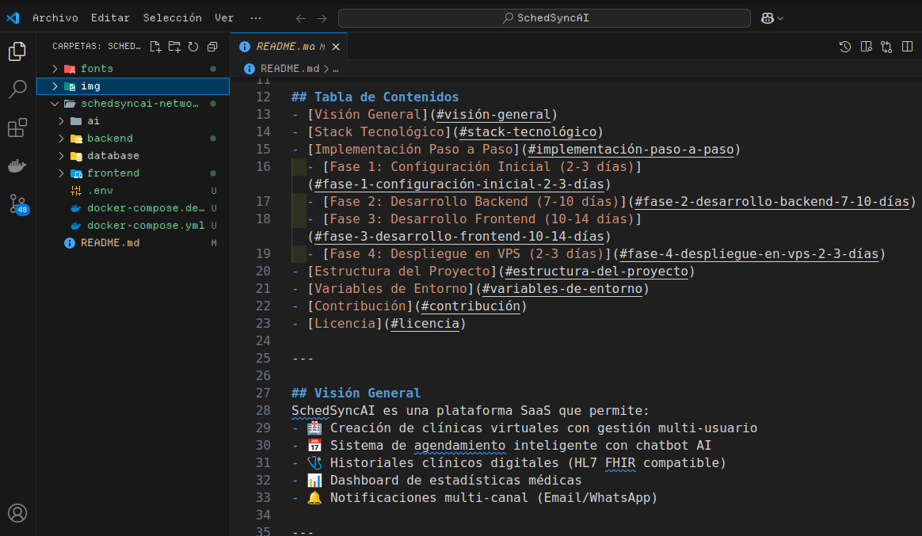
Task: Follow the #fase-2-desarrollo-backend-7-10-días link
Action: pyautogui.click(x=772, y=202)
